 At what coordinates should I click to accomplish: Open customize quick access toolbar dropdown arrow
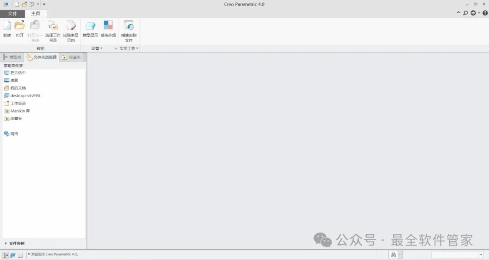coord(44,5)
